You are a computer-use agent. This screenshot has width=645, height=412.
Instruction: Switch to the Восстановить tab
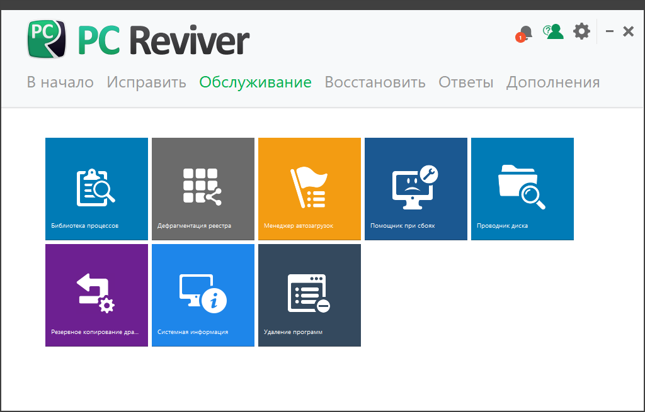(x=375, y=82)
